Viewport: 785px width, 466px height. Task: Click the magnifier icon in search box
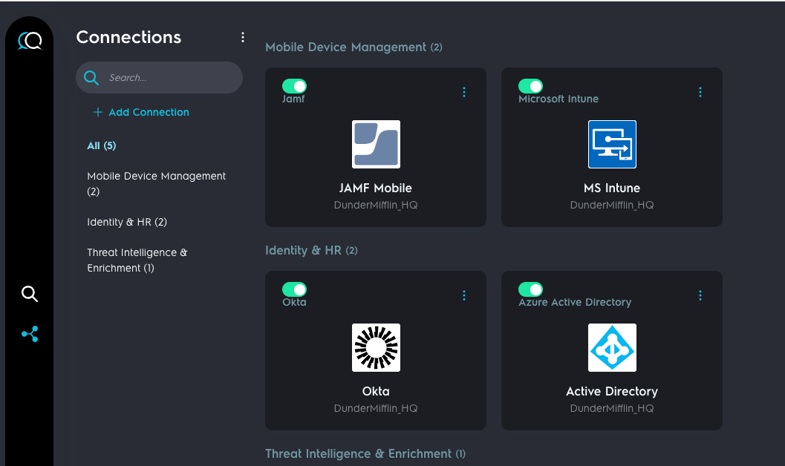(91, 77)
